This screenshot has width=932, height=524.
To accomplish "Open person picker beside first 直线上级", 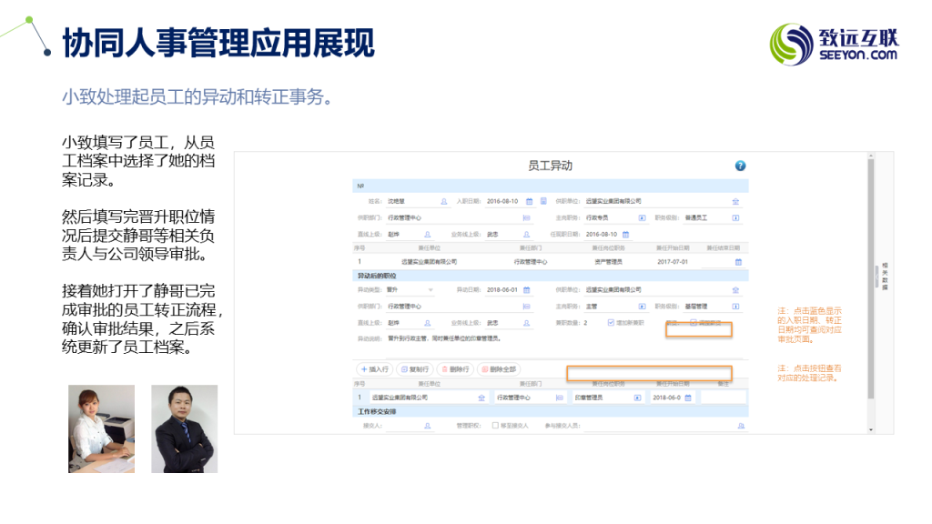I will click(x=428, y=234).
